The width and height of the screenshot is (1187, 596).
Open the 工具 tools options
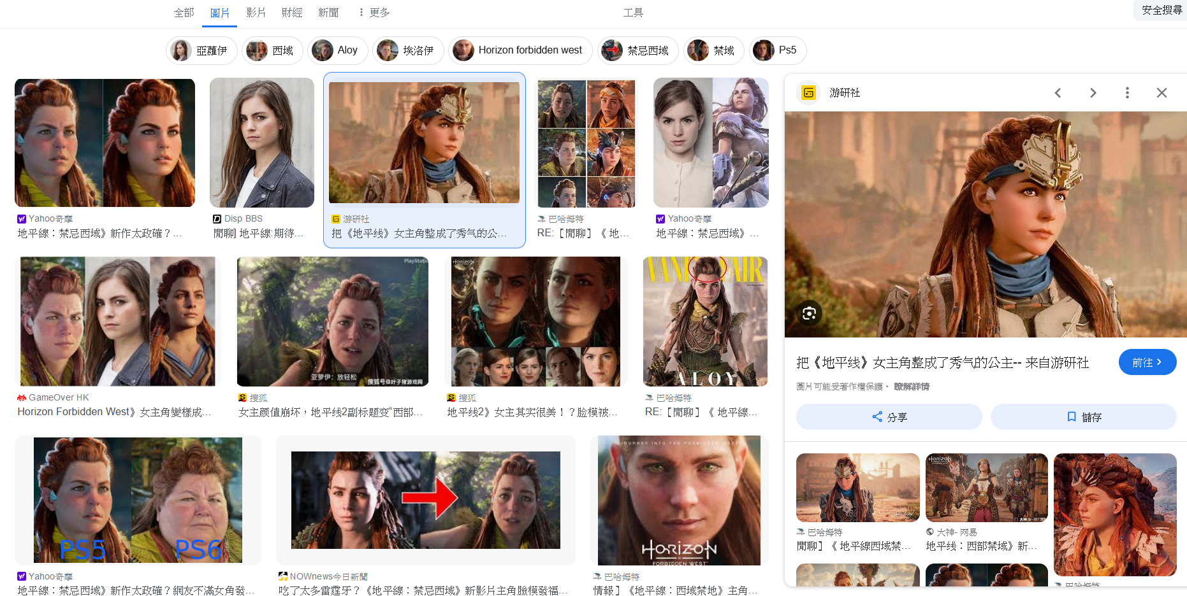pyautogui.click(x=633, y=13)
